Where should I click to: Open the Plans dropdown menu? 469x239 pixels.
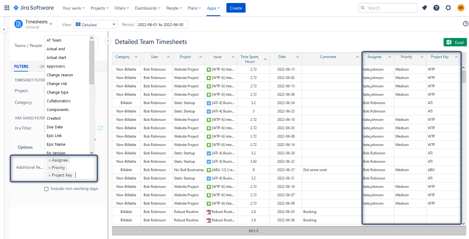(x=194, y=8)
